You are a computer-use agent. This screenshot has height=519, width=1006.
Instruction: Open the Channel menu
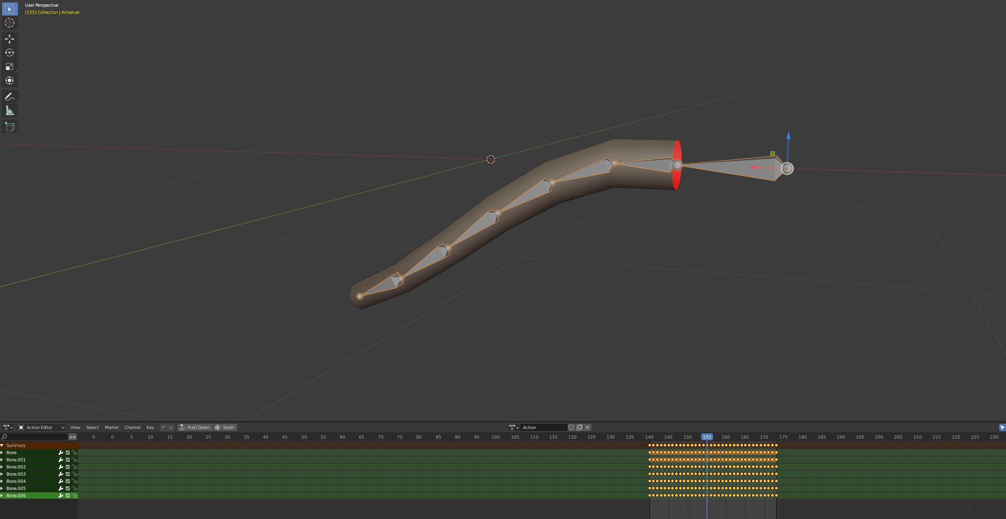coord(133,427)
